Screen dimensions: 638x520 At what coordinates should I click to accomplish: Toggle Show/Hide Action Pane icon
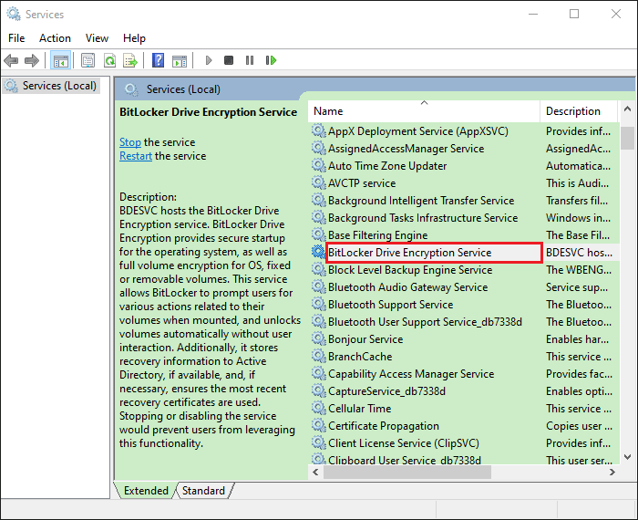tap(180, 61)
